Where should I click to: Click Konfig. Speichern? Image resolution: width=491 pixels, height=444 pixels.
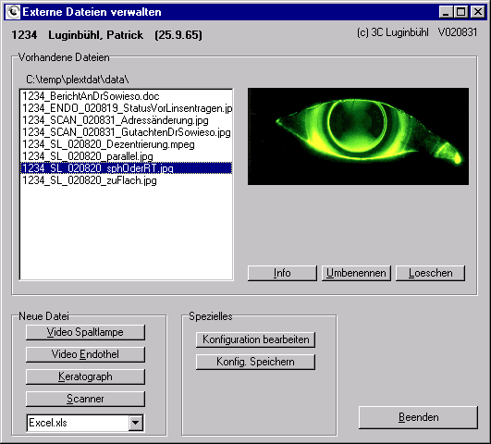255,362
